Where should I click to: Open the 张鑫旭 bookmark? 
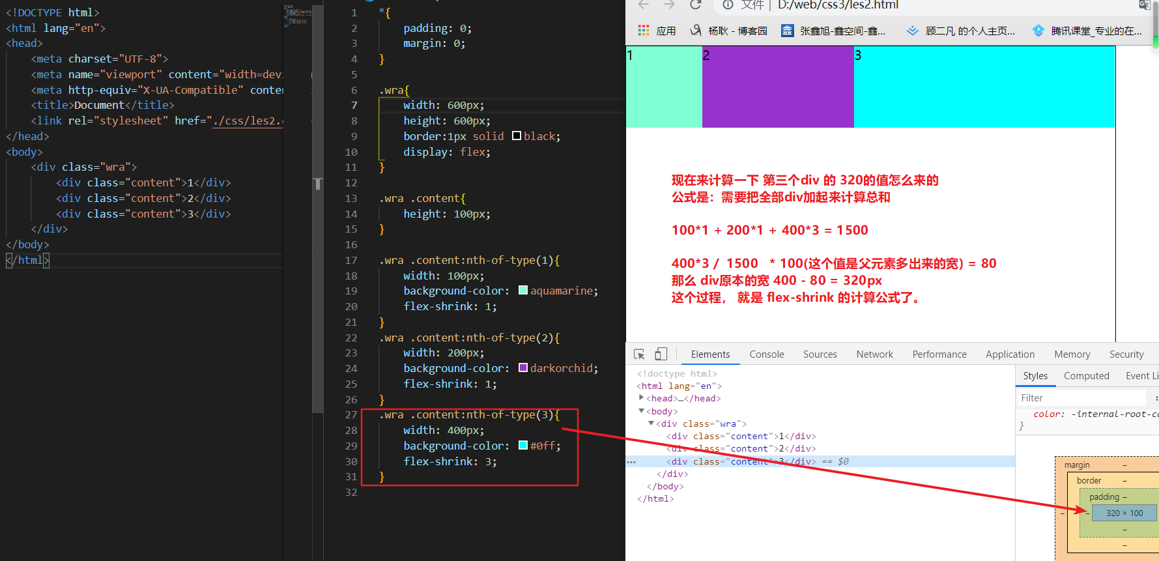(833, 31)
